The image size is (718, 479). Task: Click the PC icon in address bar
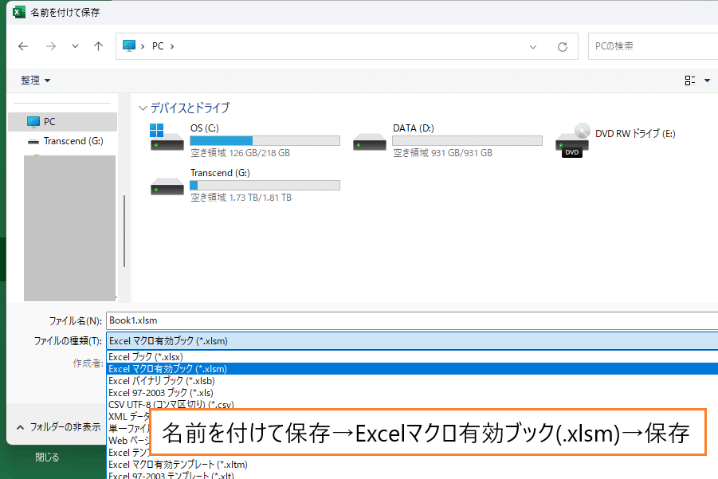[x=129, y=45]
